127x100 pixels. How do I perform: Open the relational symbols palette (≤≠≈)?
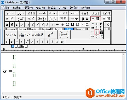pos(10,13)
